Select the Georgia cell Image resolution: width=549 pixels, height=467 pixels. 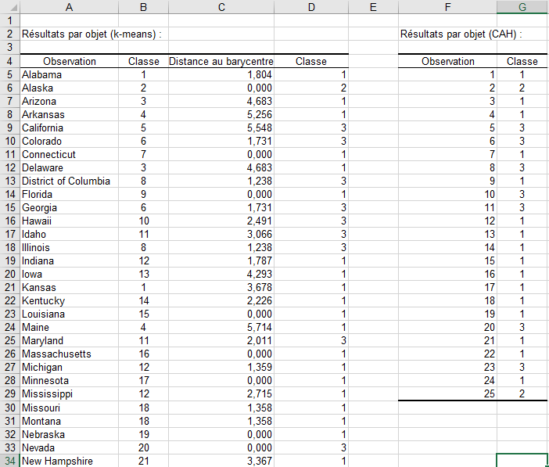click(70, 208)
